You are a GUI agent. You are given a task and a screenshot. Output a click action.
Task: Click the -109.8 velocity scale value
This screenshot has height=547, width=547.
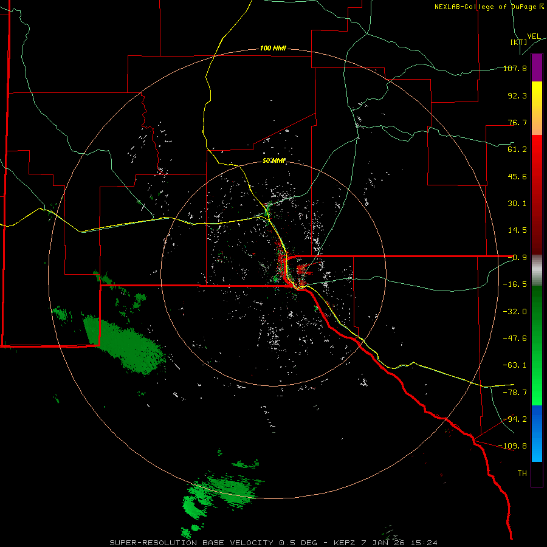[513, 446]
